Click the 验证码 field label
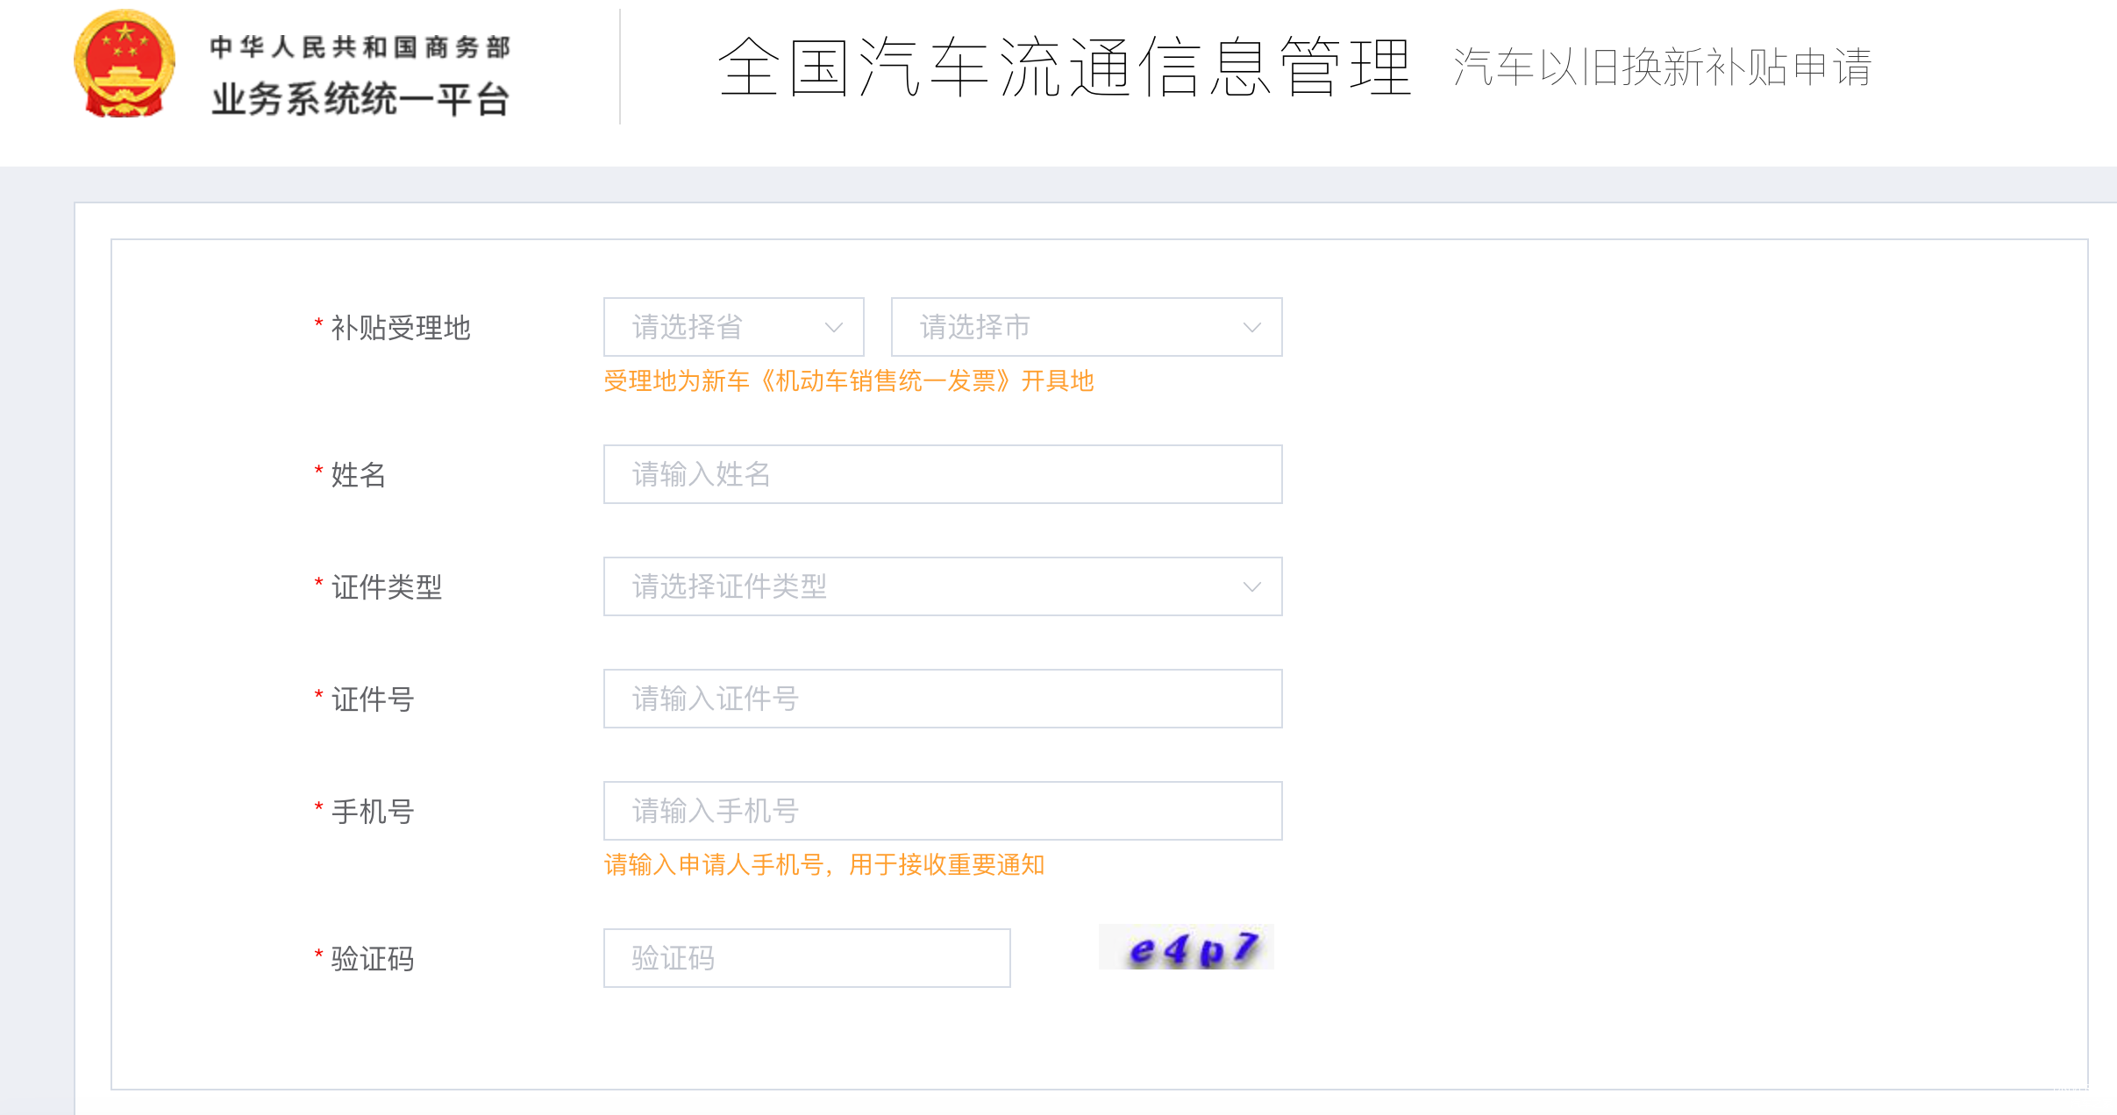Screen dimensions: 2117x1115 tap(373, 959)
